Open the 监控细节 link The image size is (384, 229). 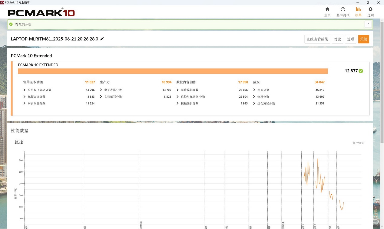tap(358, 143)
